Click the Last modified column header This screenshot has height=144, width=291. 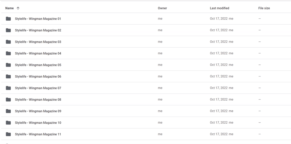coord(219,8)
